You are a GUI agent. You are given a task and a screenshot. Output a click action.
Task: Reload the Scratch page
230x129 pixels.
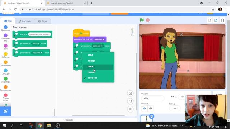pos(15,9)
